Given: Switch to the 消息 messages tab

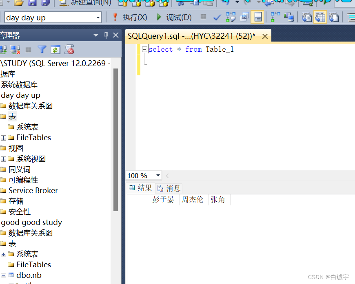Looking at the screenshot, I should (169, 188).
